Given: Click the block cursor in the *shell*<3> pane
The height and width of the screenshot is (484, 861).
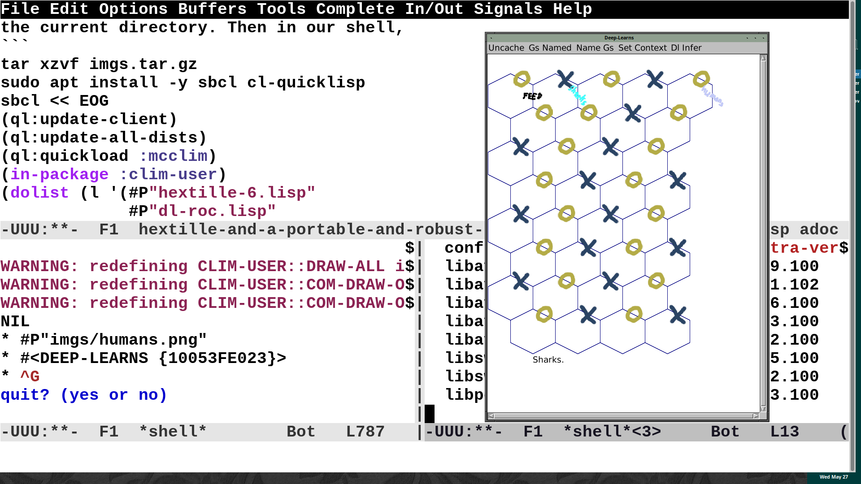Looking at the screenshot, I should click(430, 414).
